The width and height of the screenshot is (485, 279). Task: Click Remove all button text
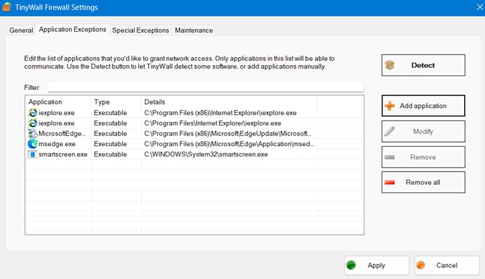423,182
